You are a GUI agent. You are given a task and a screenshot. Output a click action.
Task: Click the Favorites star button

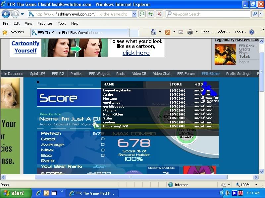(x=13, y=32)
